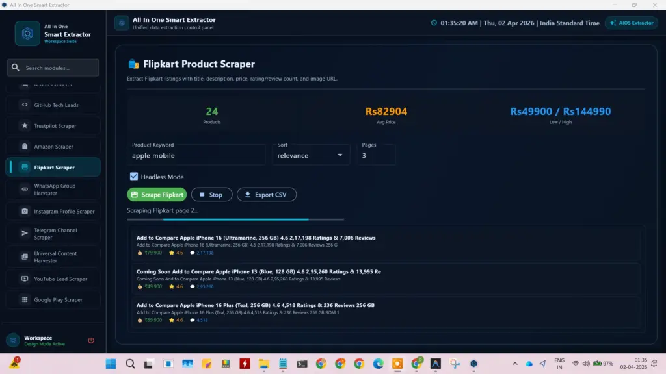The height and width of the screenshot is (374, 666).
Task: Open Windows taskbar search
Action: pyautogui.click(x=130, y=364)
